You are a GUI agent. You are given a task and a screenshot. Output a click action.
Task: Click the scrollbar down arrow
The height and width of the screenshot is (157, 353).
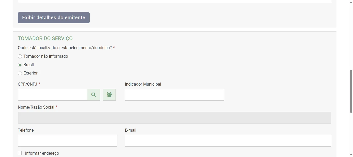(x=351, y=155)
